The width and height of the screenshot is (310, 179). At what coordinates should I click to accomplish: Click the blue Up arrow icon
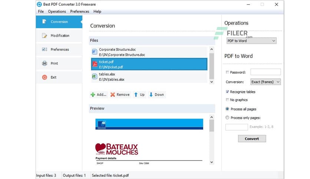136,95
